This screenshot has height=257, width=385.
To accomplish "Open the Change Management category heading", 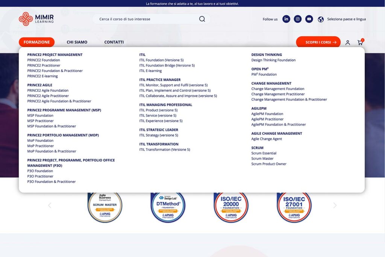I will pos(271,83).
